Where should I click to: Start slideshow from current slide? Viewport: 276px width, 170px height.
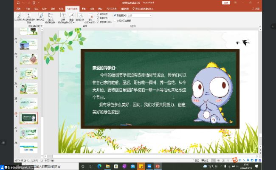click(29, 17)
